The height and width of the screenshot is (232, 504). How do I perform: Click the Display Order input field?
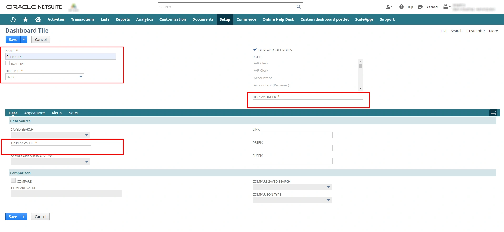click(x=308, y=103)
